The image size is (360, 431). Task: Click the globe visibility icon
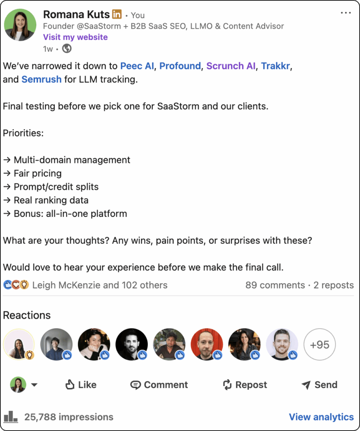pyautogui.click(x=67, y=49)
